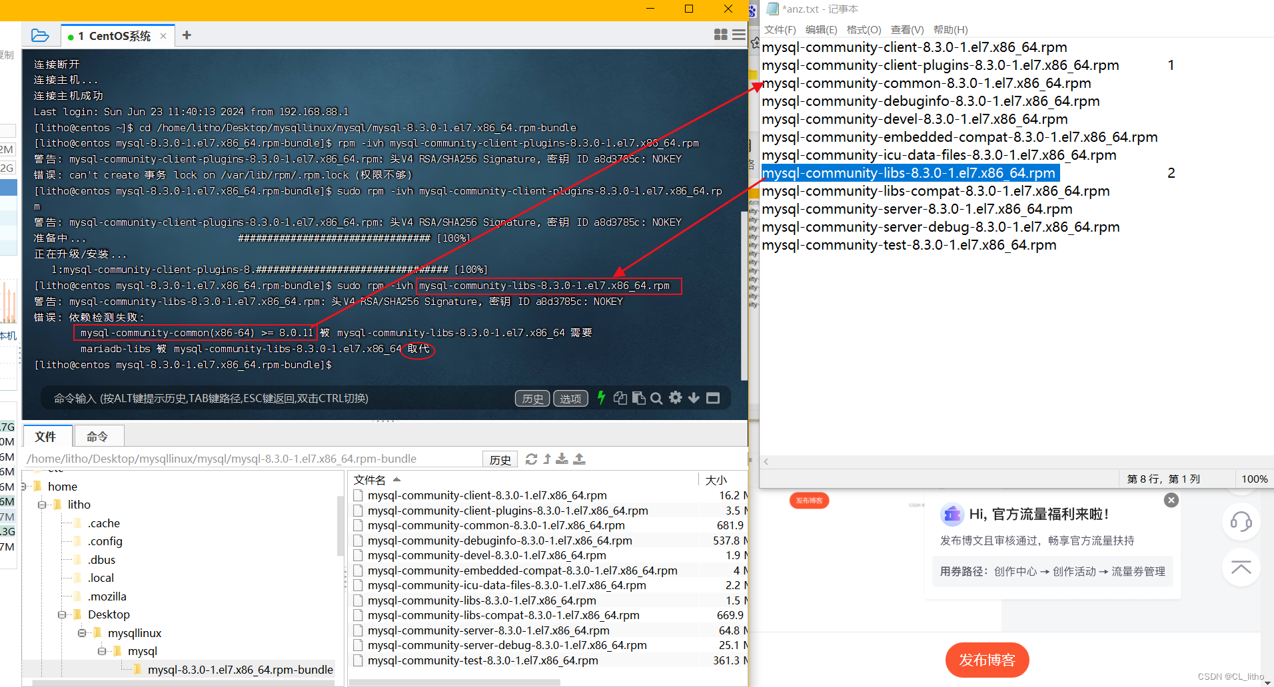Select the .config folder in tree
The image size is (1274, 687).
105,541
